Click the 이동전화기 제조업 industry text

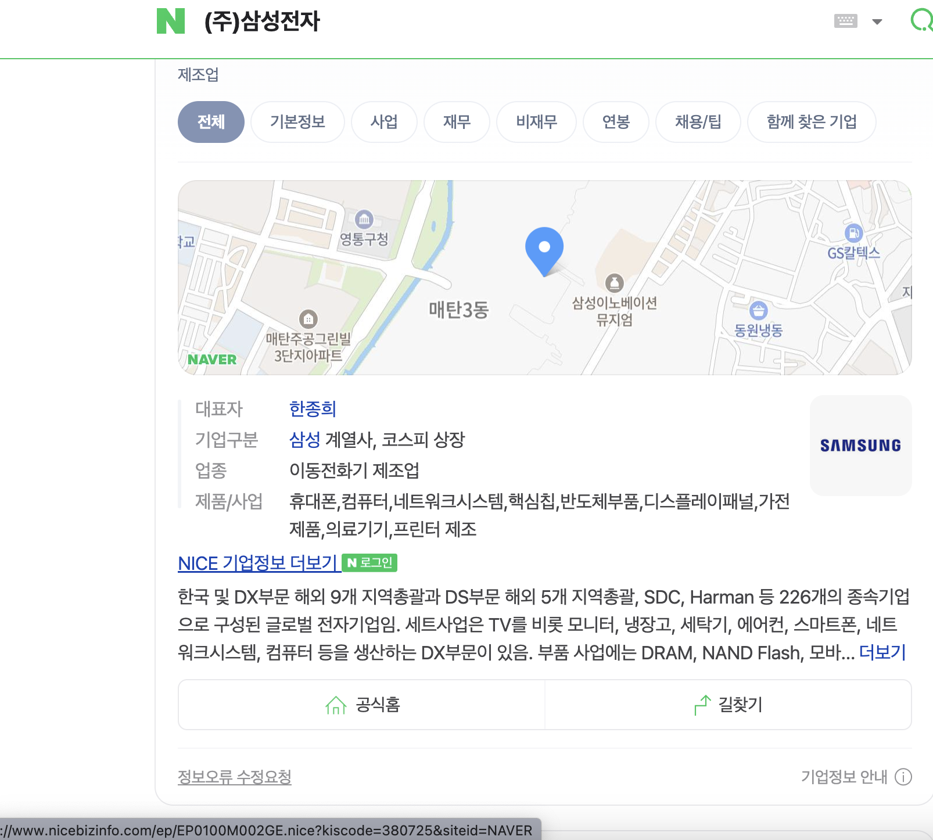pos(354,470)
